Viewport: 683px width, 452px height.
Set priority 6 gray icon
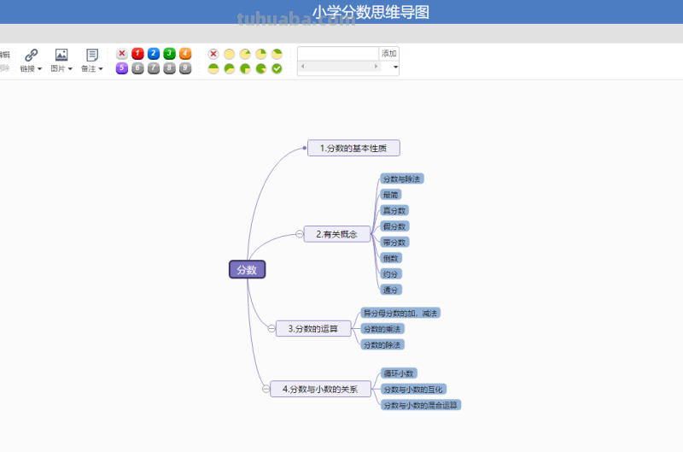tap(137, 68)
